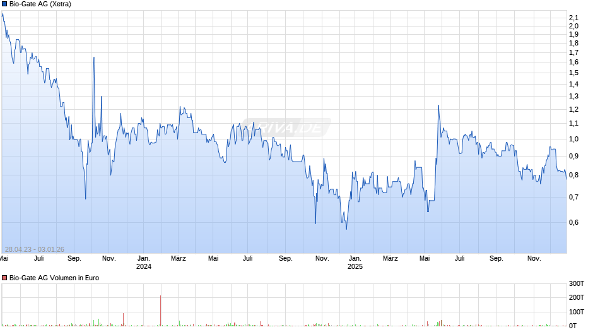Click the 300T volume axis label

point(577,283)
